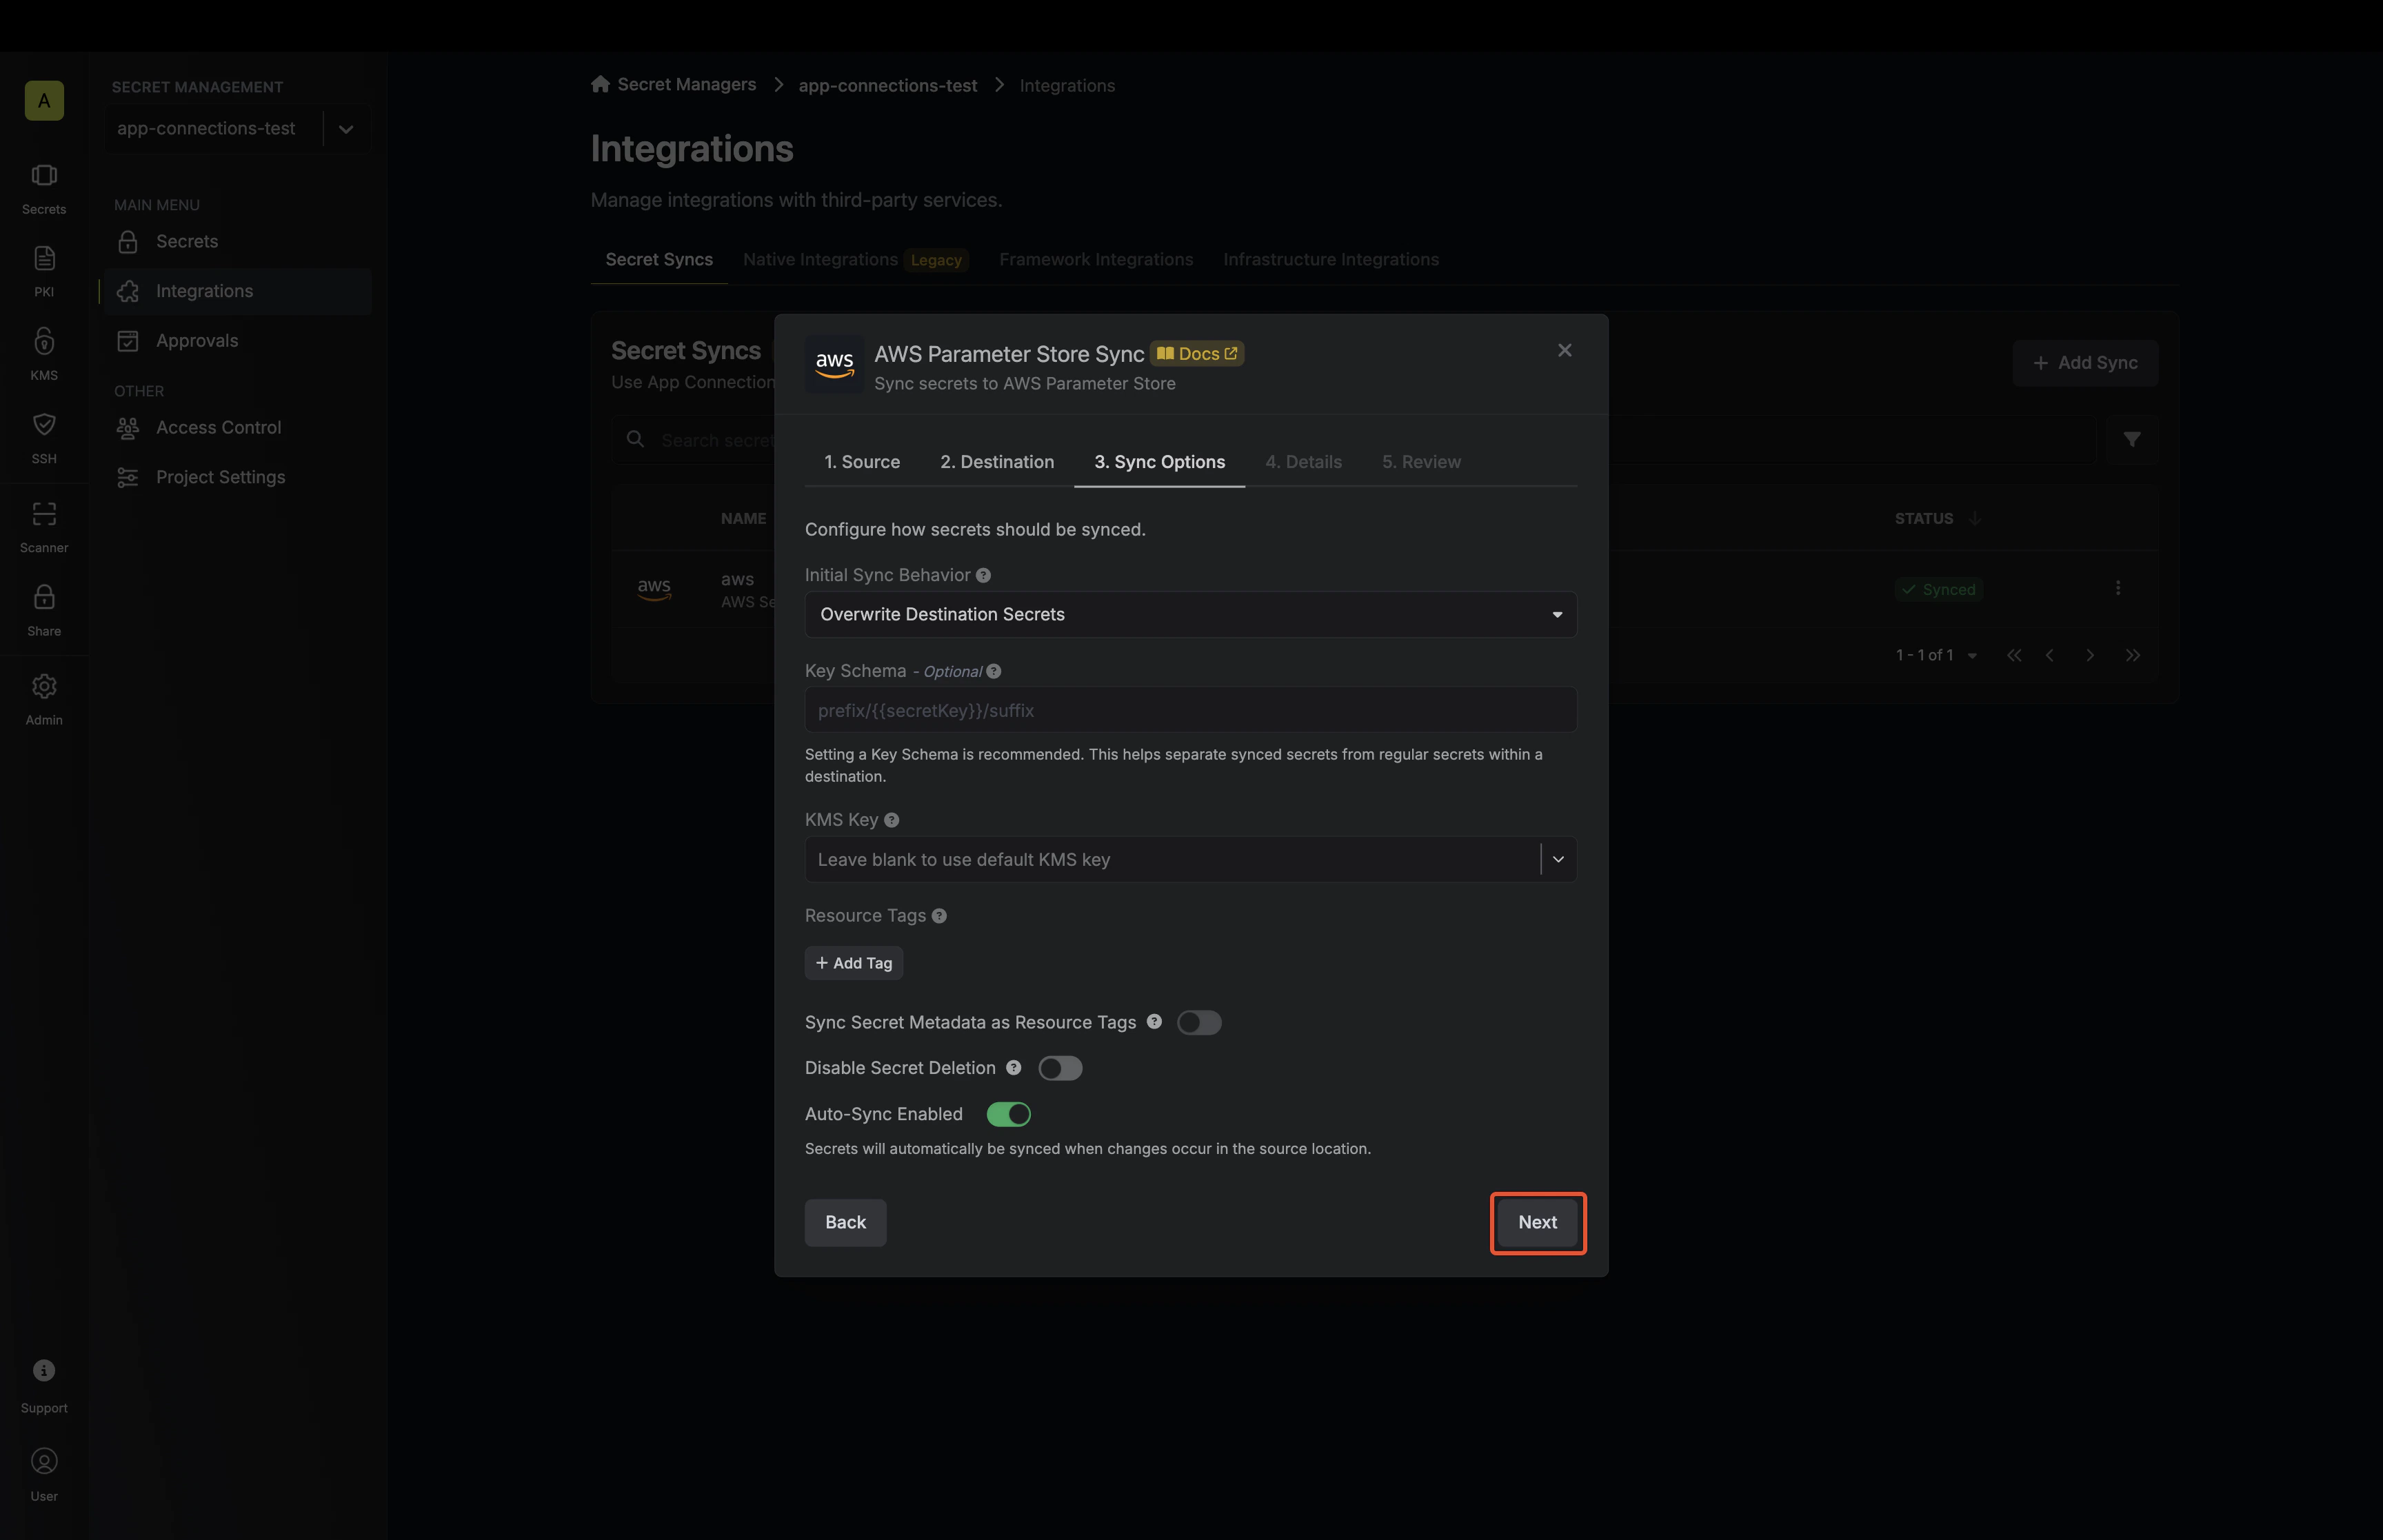Screen dimensions: 2383x1540
Task: Click help icon beside Sync Secret Metadata
Action: [x=1154, y=1021]
